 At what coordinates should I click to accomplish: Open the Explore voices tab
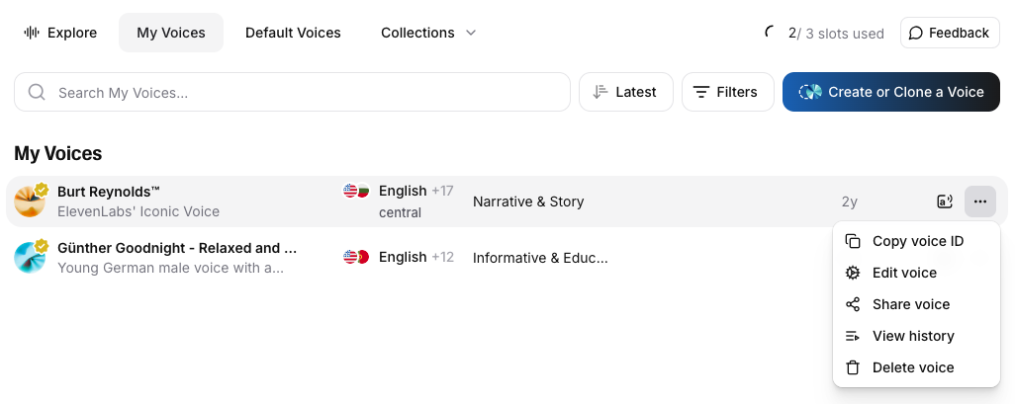pos(60,33)
